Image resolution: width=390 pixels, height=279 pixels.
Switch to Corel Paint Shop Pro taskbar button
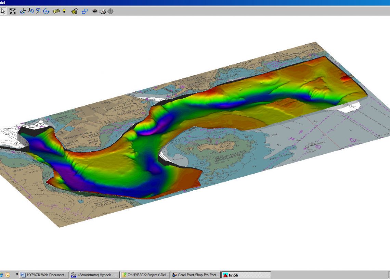pos(196,275)
